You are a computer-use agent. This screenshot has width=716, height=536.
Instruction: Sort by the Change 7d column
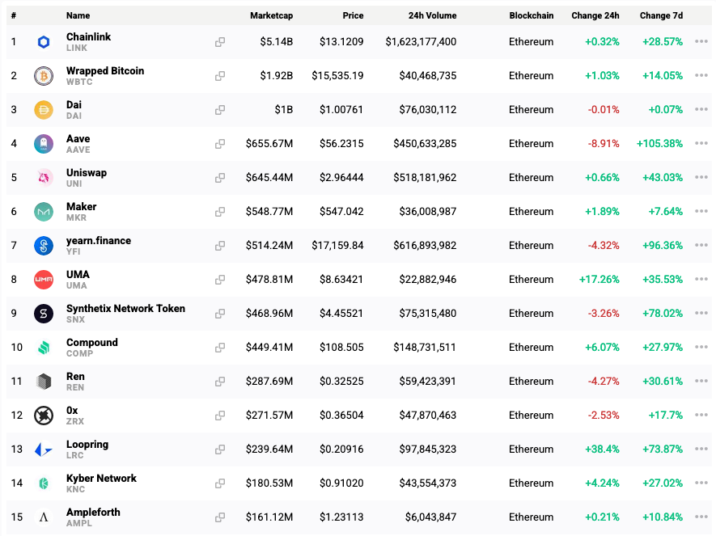[661, 15]
